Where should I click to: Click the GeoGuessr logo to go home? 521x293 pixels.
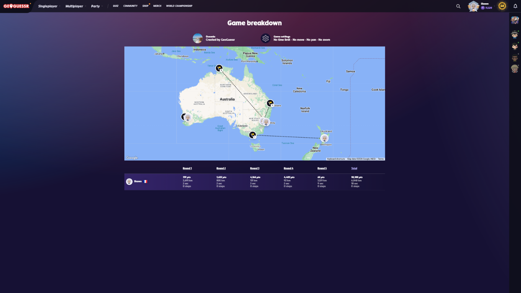(16, 6)
